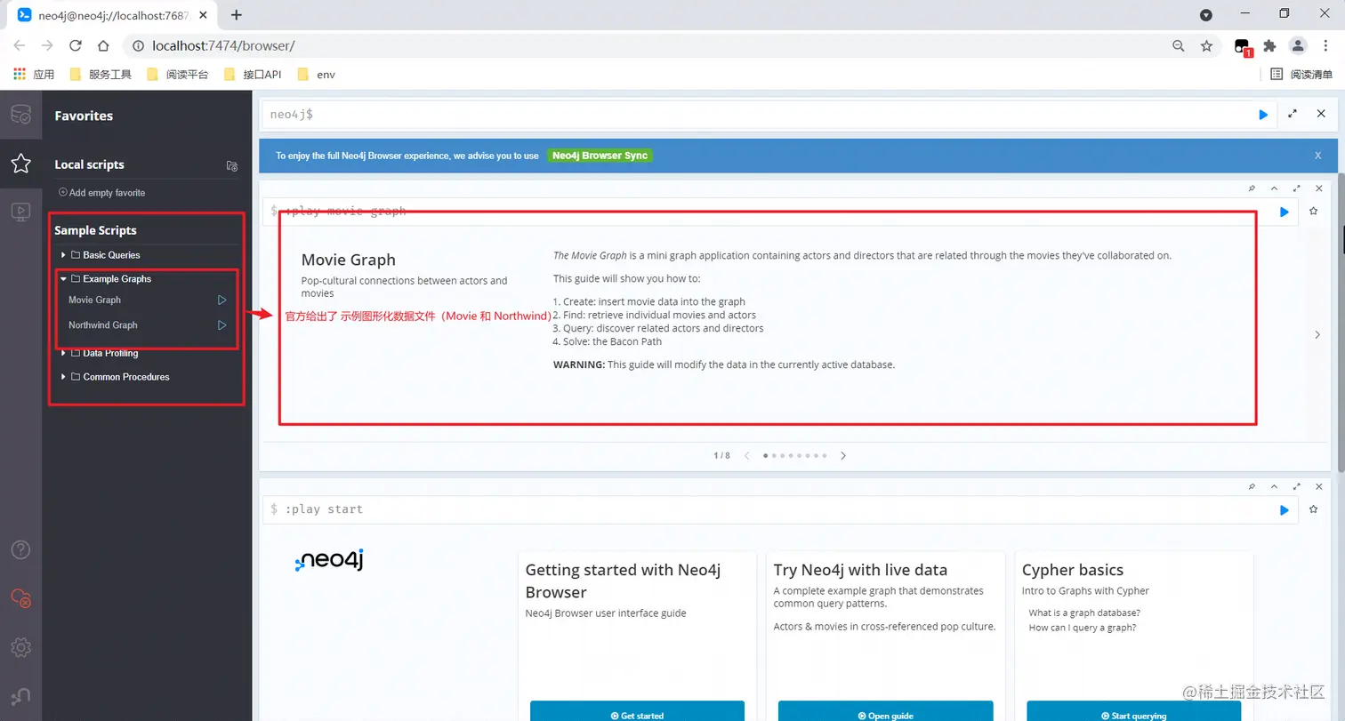
Task: Click the previous slide arrow in carousel pager
Action: click(747, 455)
